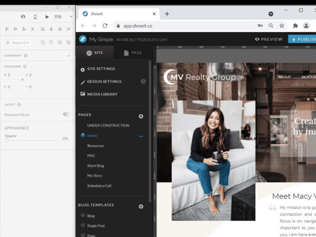Toggle Responsive Resize switch
Image resolution: width=316 pixels, height=237 pixels.
pyautogui.click(x=66, y=114)
